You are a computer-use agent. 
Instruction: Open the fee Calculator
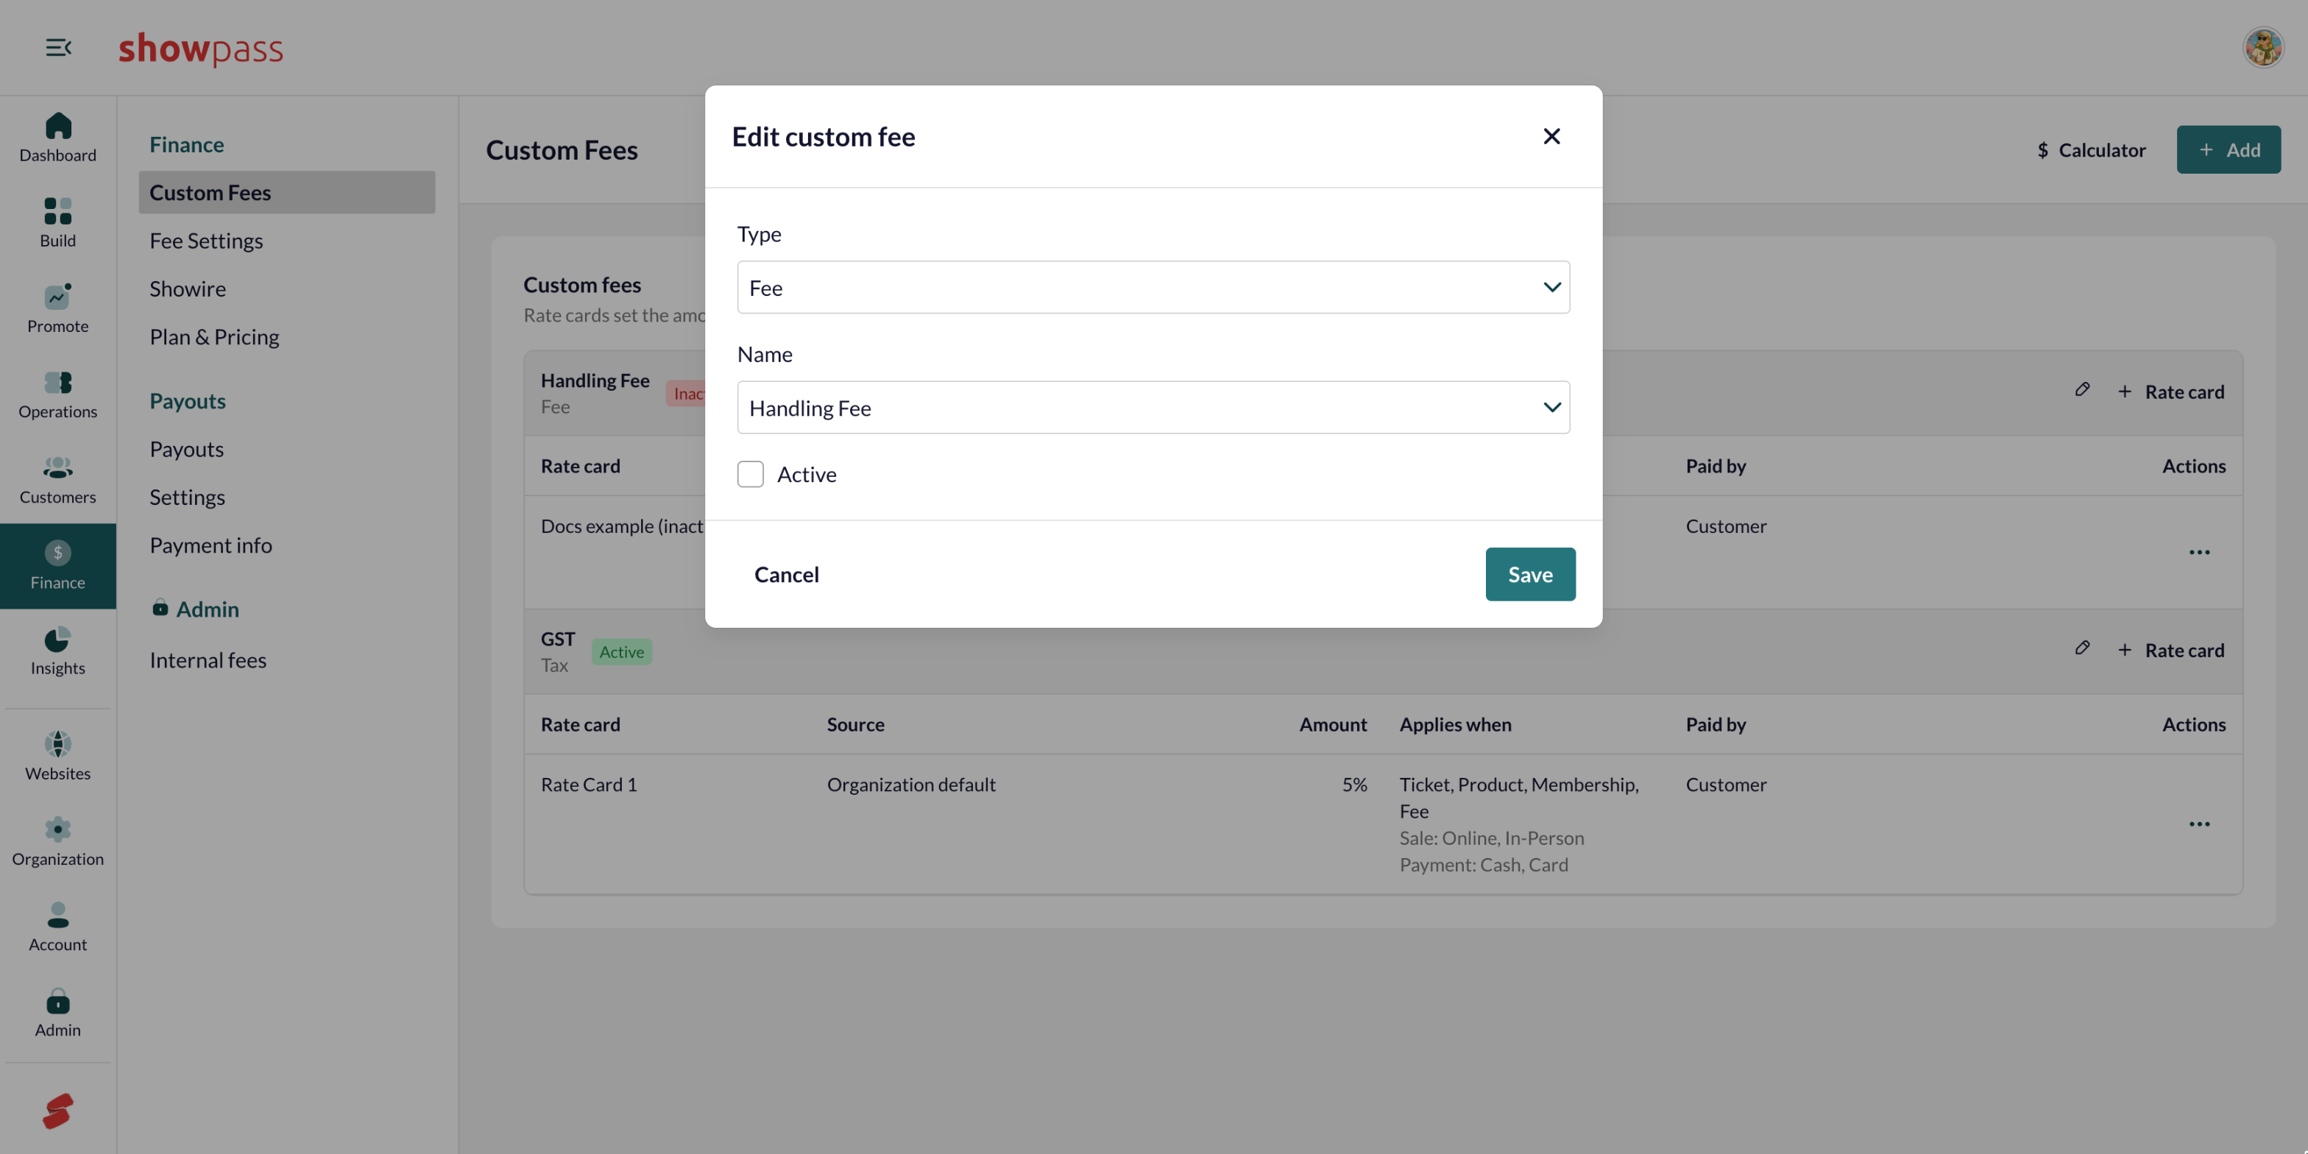click(x=2091, y=149)
